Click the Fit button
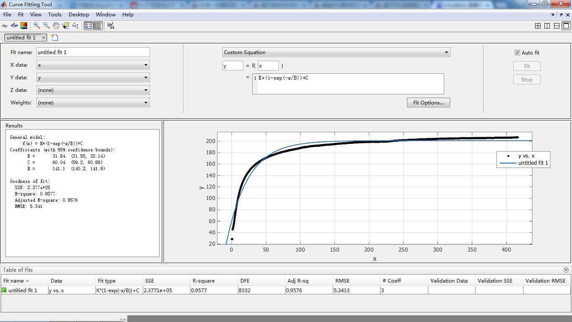Image resolution: width=572 pixels, height=322 pixels. coord(527,66)
